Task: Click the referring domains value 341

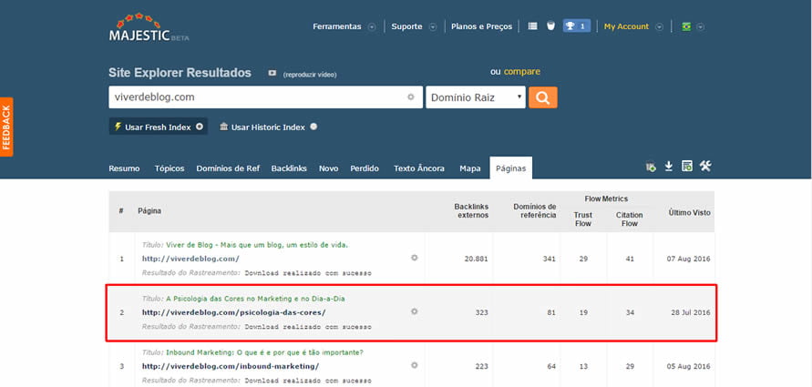Action: (x=550, y=259)
